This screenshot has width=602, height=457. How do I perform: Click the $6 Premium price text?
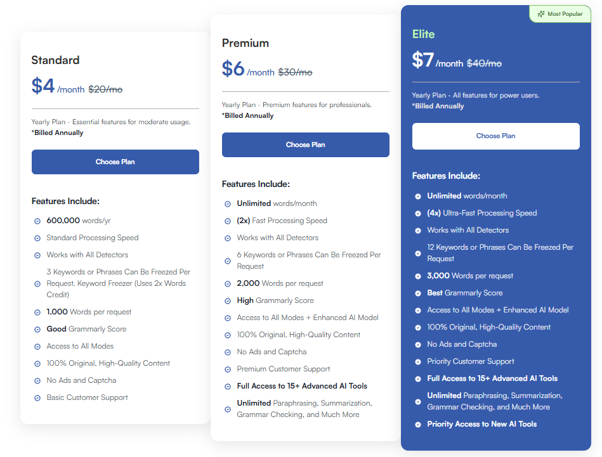click(233, 68)
